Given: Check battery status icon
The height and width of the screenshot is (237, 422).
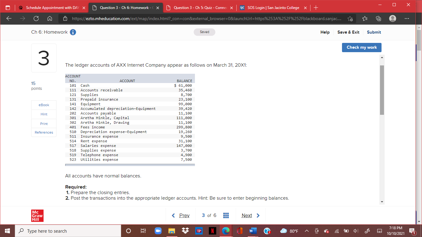Looking at the screenshot, I should click(x=346, y=231).
